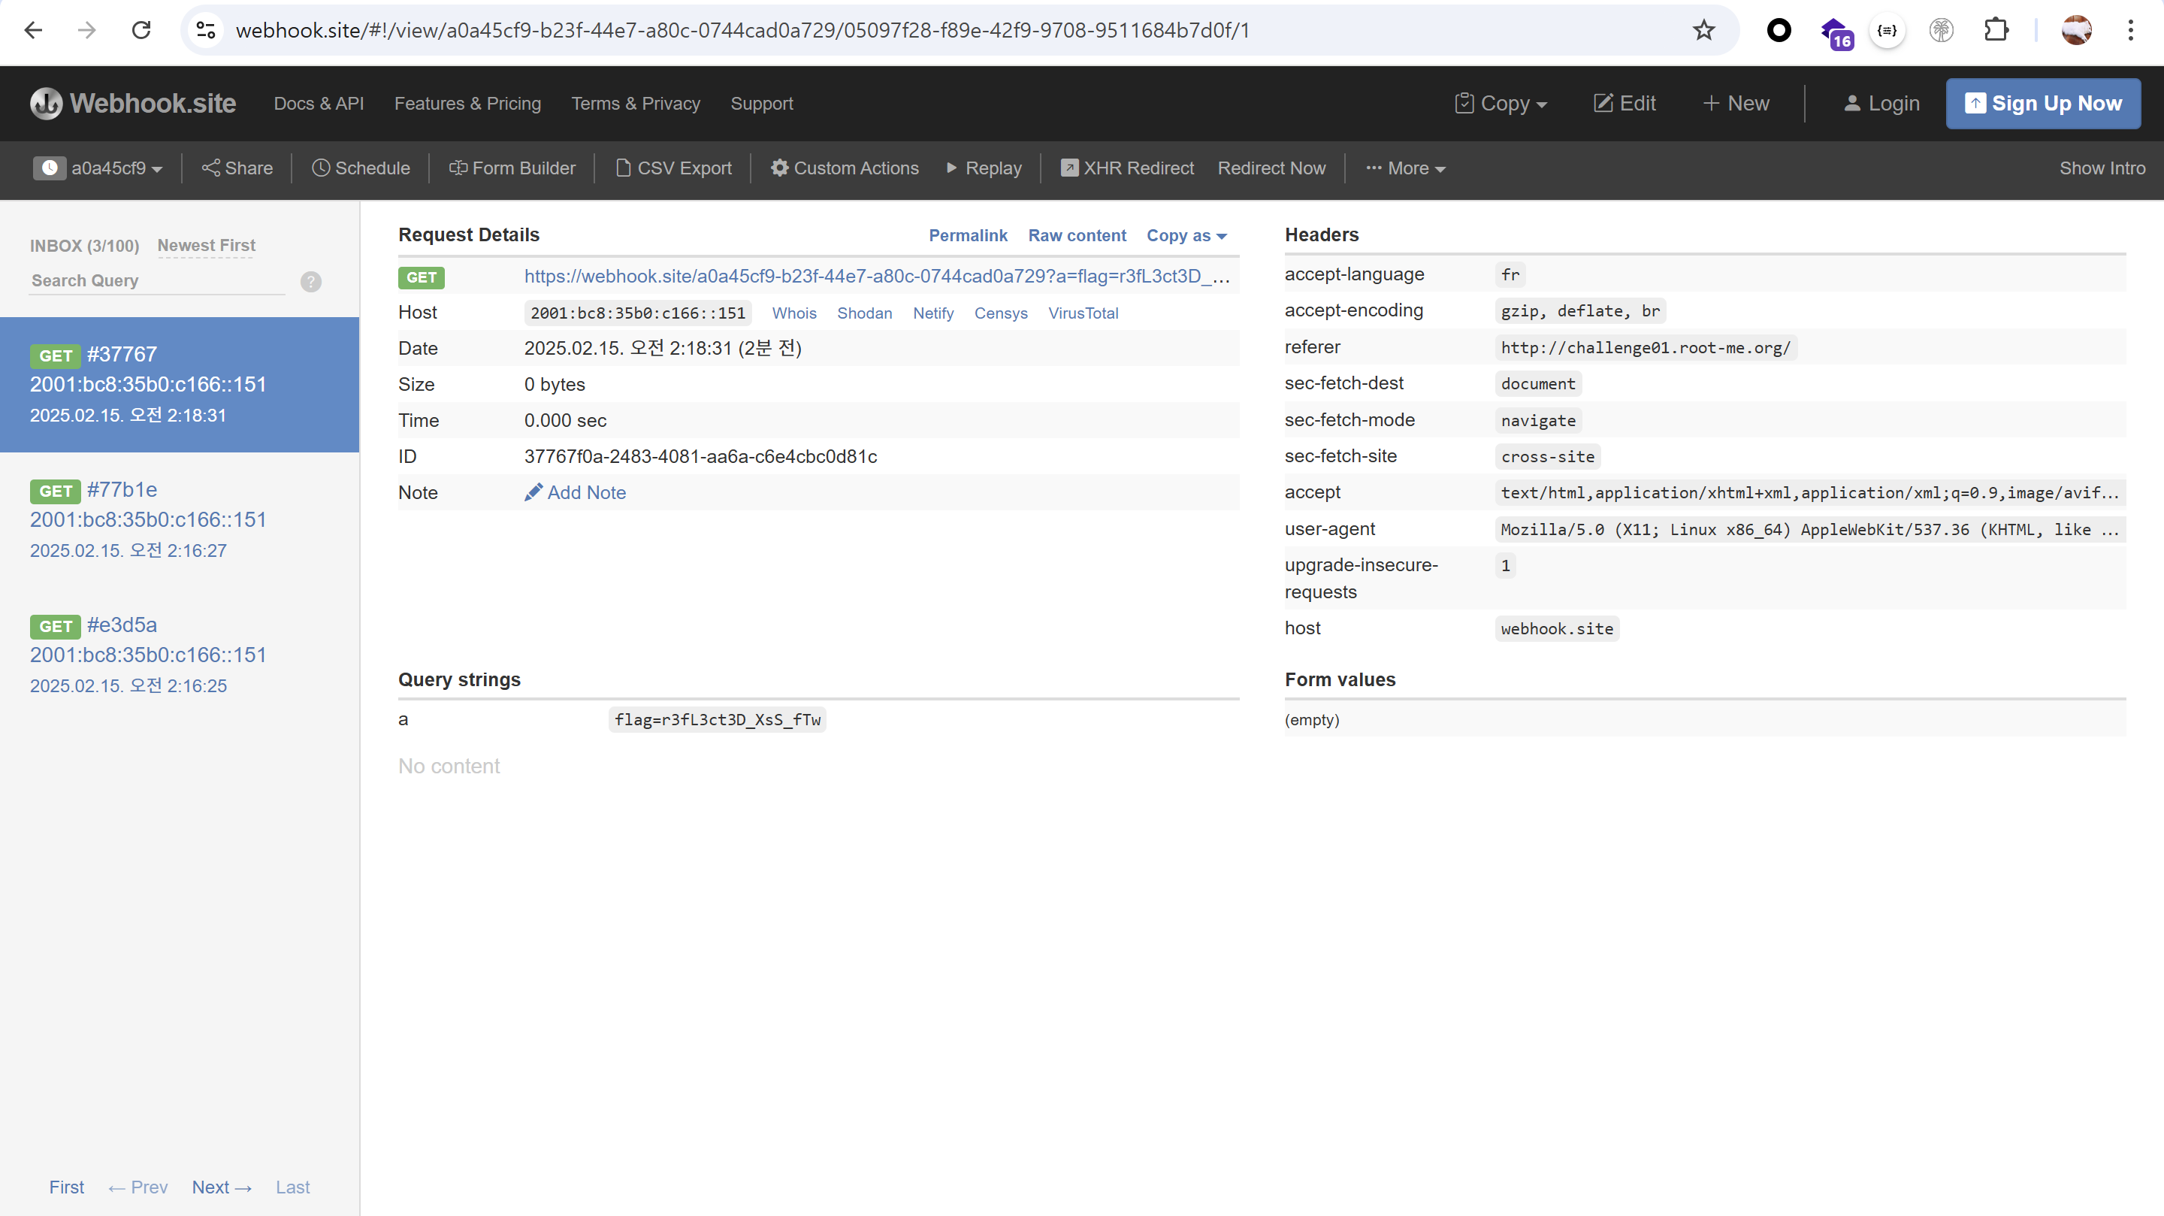Toggle XHR Redirect

click(x=1127, y=168)
